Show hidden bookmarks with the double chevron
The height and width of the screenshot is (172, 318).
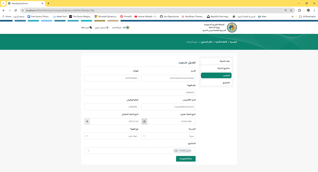(x=293, y=17)
